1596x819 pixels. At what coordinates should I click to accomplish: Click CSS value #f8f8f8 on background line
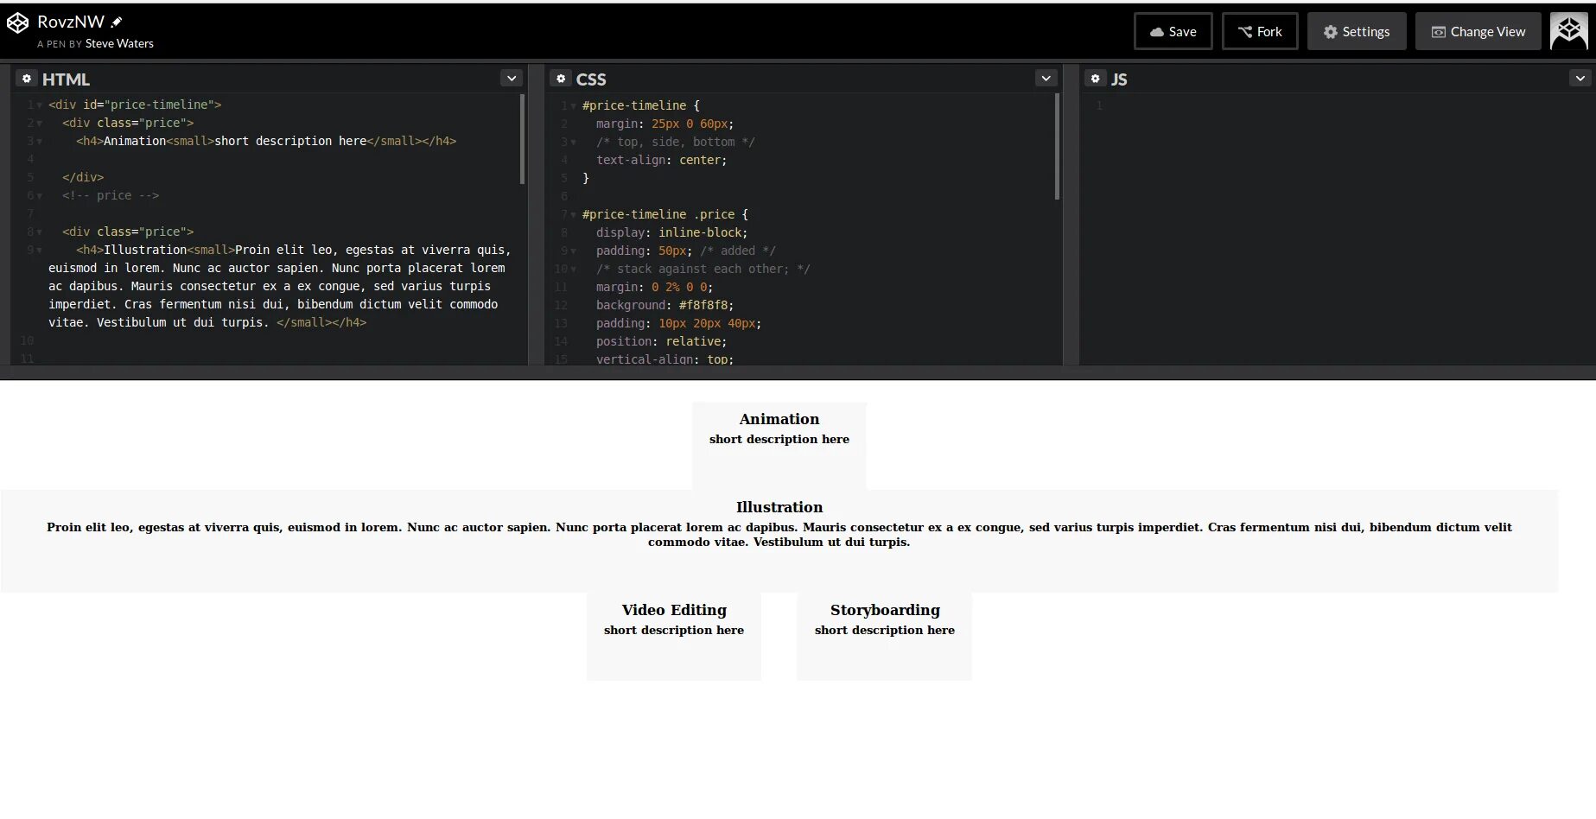(703, 305)
